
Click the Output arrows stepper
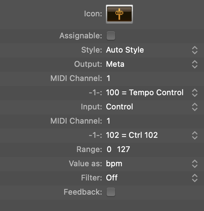tap(195, 64)
